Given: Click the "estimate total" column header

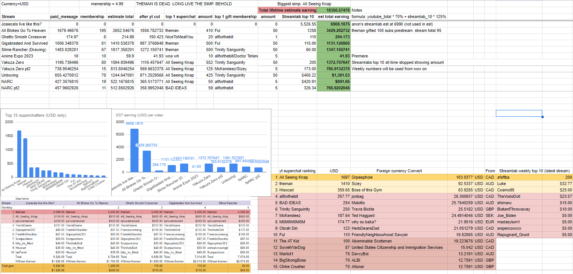Looking at the screenshot, I should point(120,17).
